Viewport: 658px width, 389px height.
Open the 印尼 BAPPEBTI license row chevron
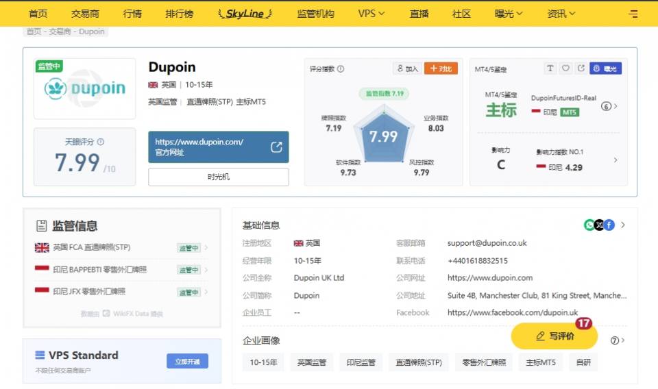tap(206, 270)
